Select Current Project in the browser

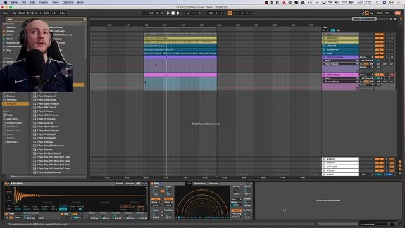pyautogui.click(x=14, y=123)
